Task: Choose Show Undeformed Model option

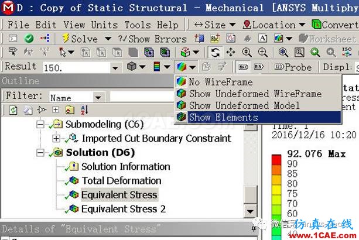Action: point(258,105)
